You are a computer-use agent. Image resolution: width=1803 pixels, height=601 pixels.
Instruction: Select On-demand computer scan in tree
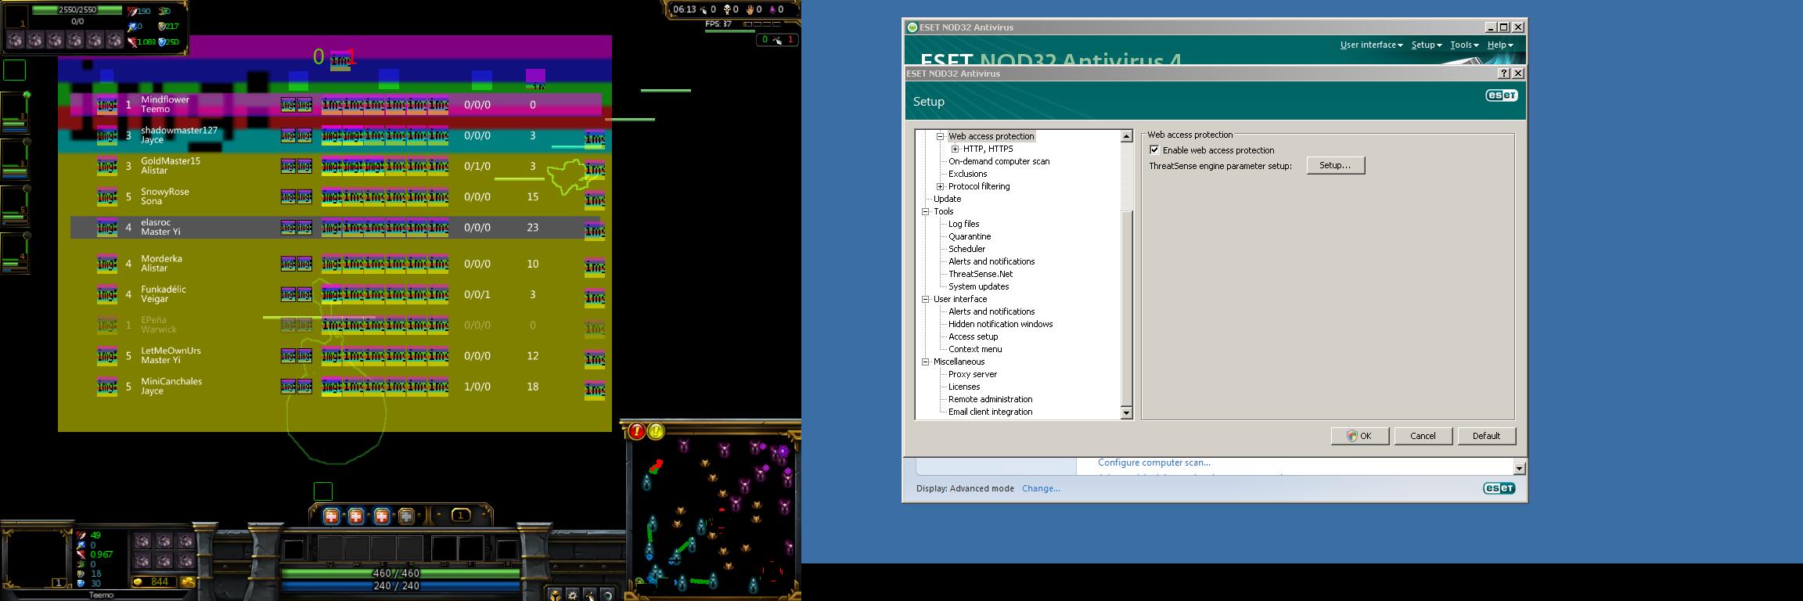(999, 161)
